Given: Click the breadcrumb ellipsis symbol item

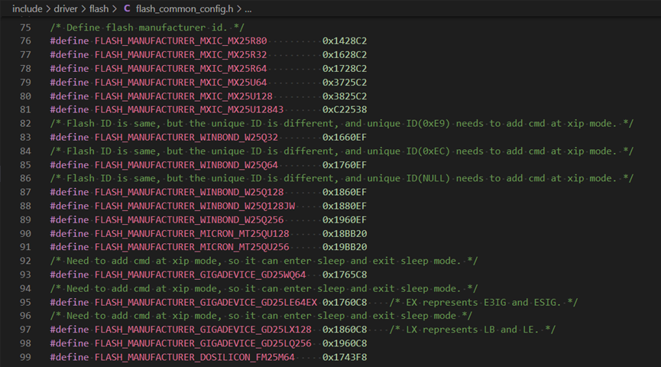Looking at the screenshot, I should (x=248, y=9).
